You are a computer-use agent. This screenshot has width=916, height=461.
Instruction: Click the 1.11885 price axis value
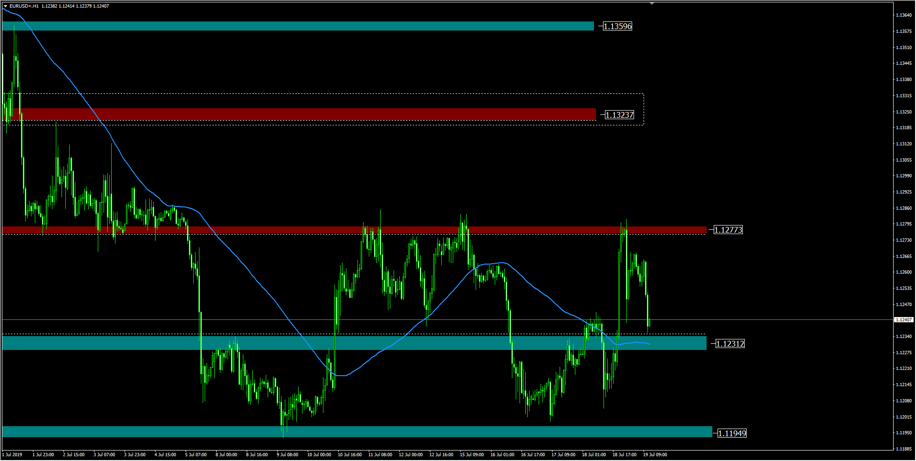(x=904, y=449)
